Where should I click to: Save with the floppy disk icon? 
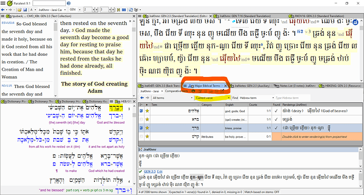25,9
